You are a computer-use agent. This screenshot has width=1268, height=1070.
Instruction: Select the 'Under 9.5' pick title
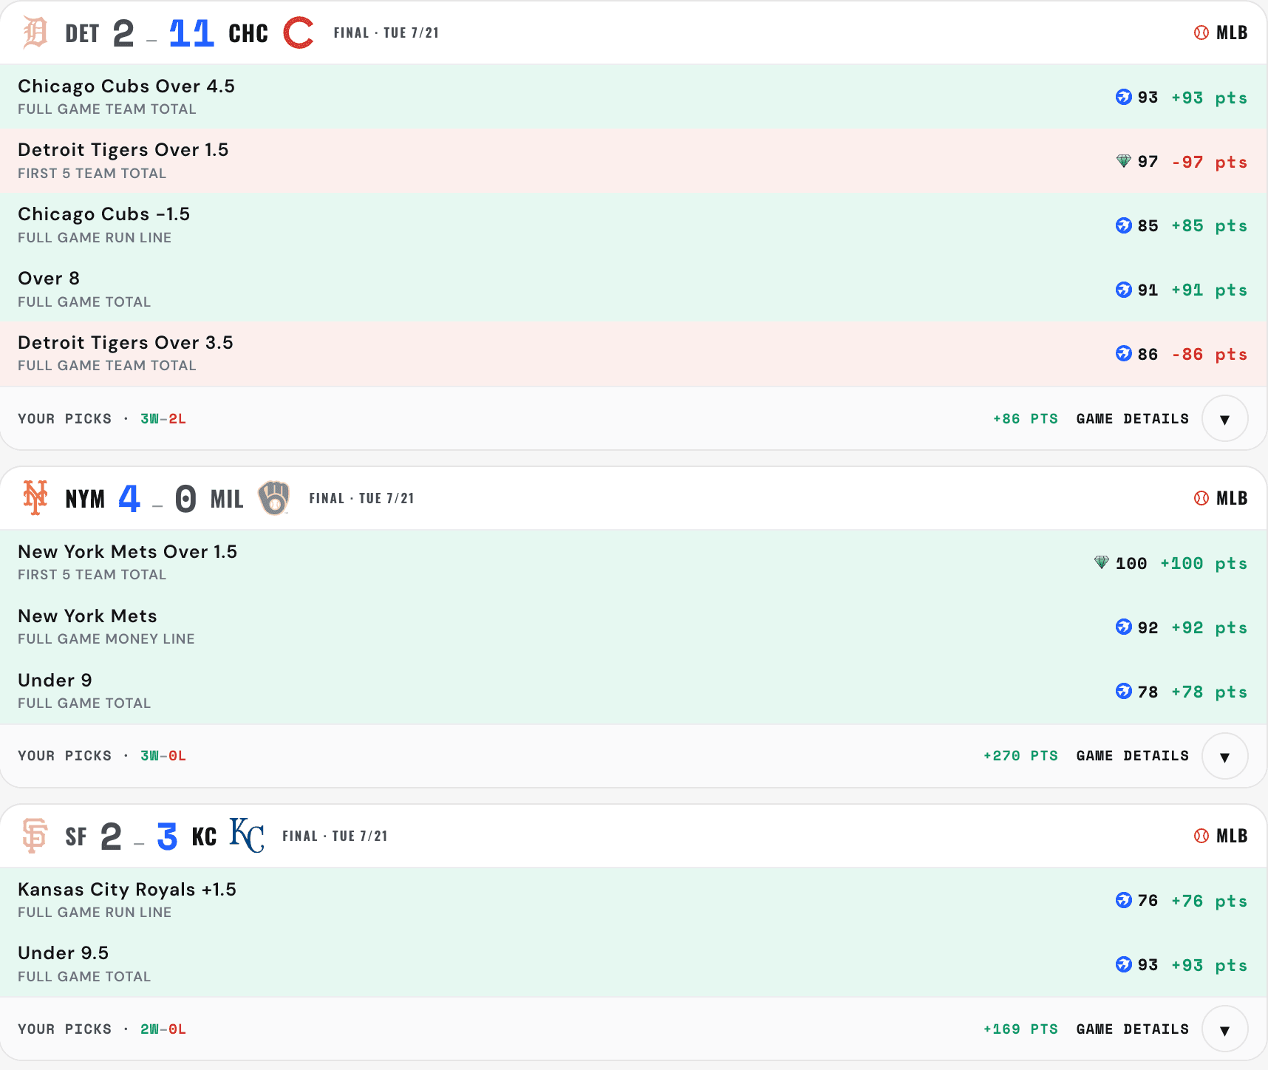pyautogui.click(x=64, y=953)
